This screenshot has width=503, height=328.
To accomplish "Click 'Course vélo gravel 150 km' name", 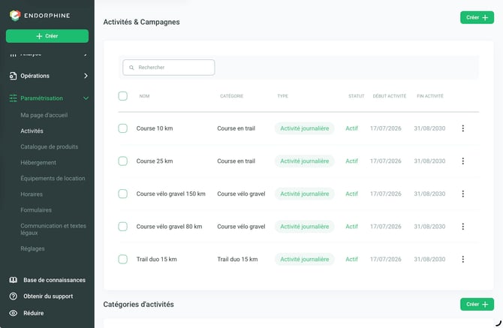I will (170, 194).
